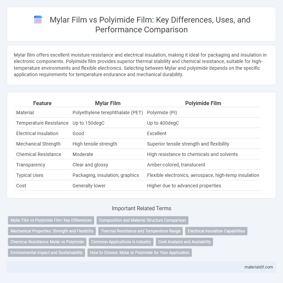Click the materialdif.com footer text
The height and width of the screenshot is (283, 283).
coord(258,267)
